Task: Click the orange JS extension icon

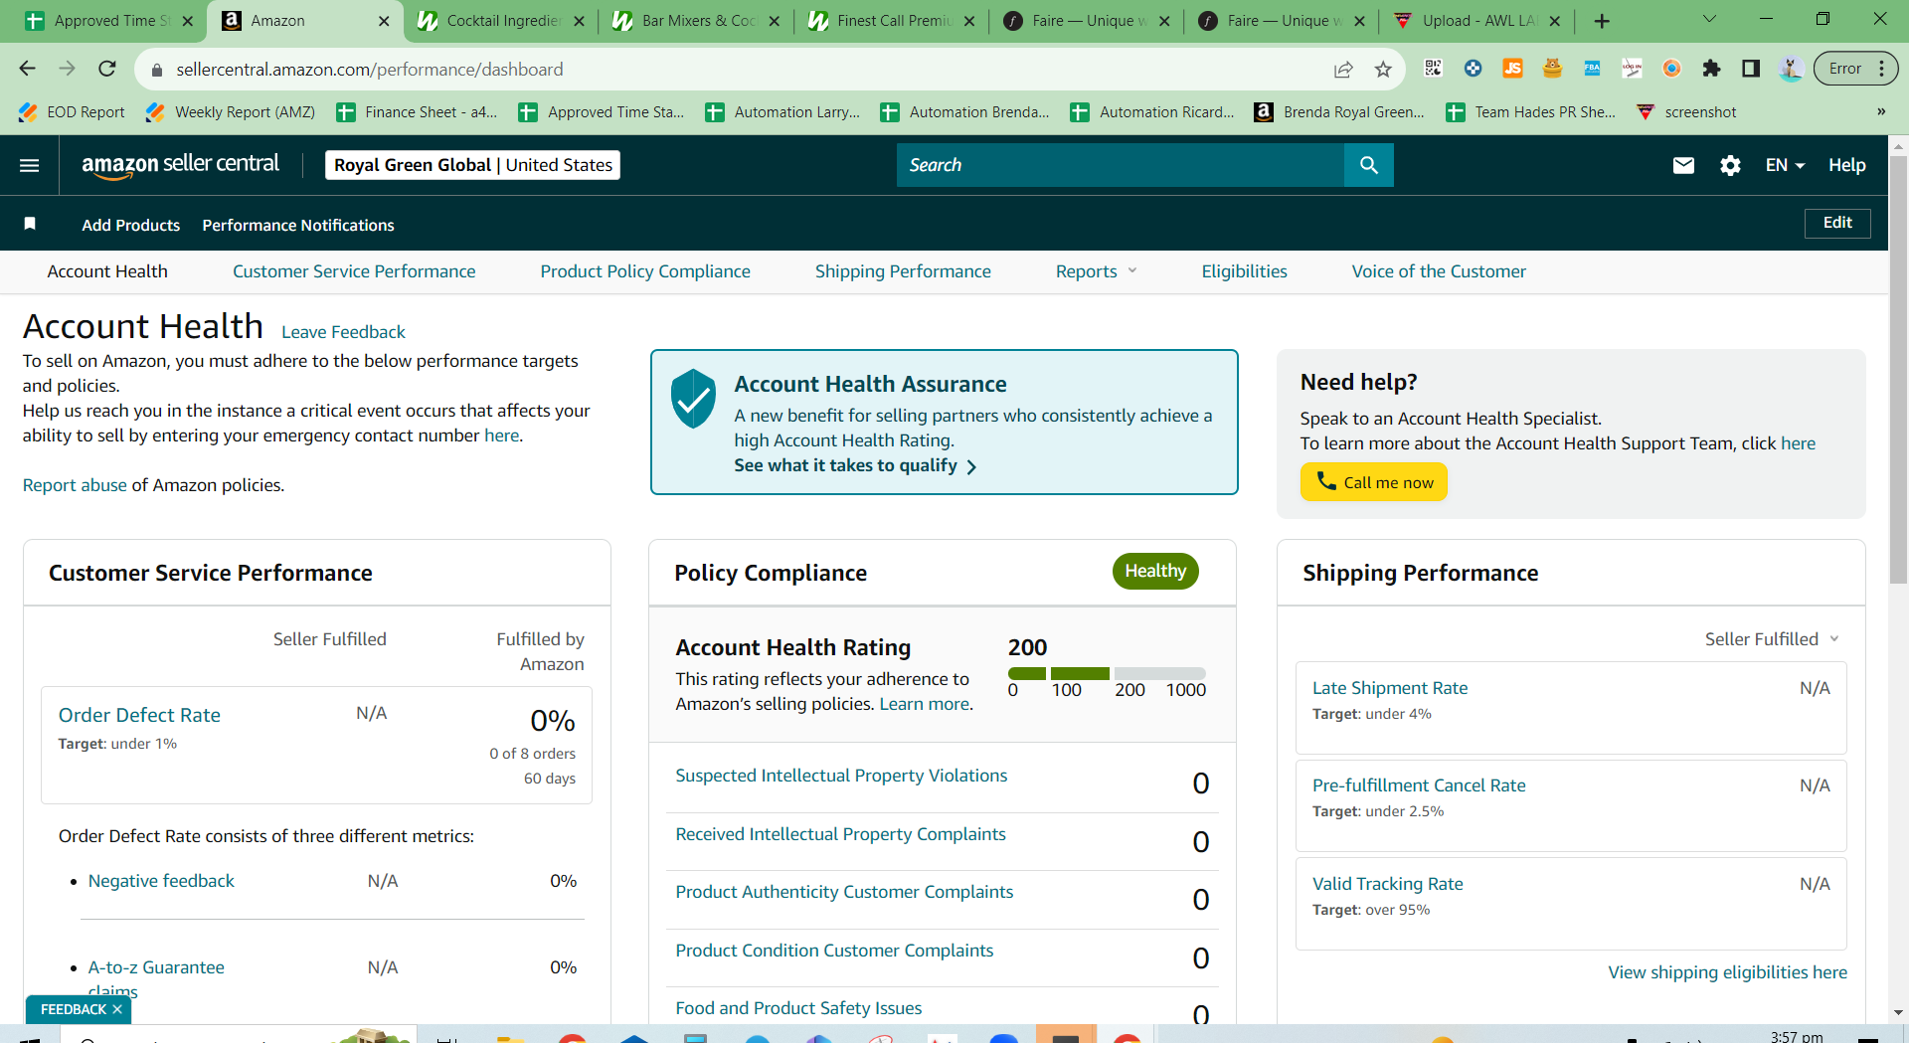Action: coord(1512,69)
